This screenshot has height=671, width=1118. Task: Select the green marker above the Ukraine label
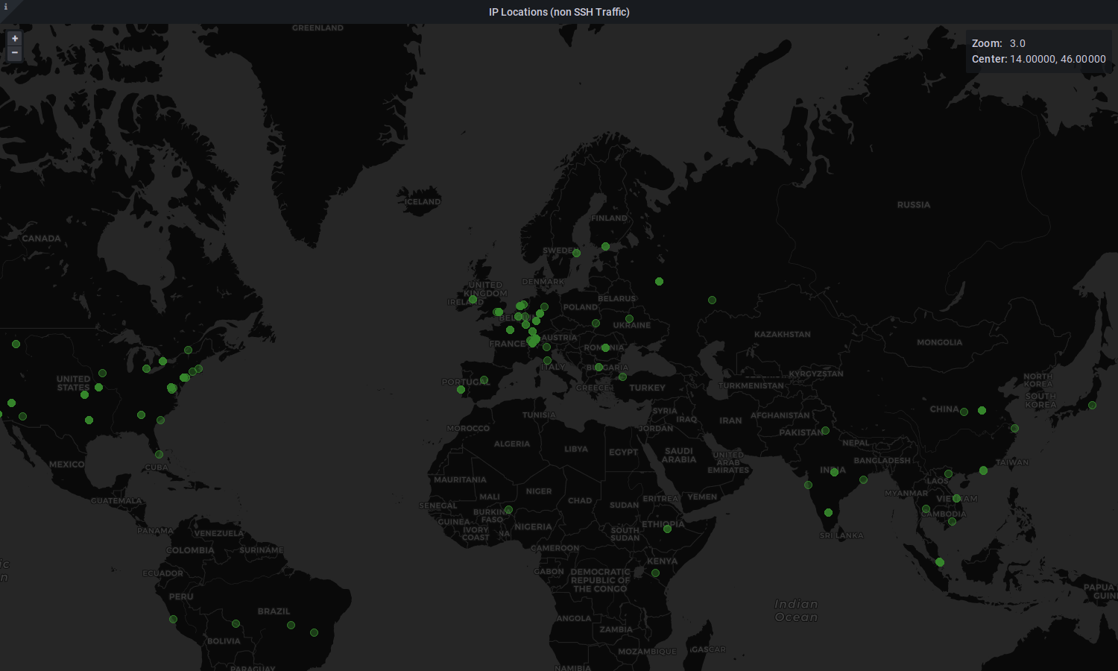[x=629, y=318]
